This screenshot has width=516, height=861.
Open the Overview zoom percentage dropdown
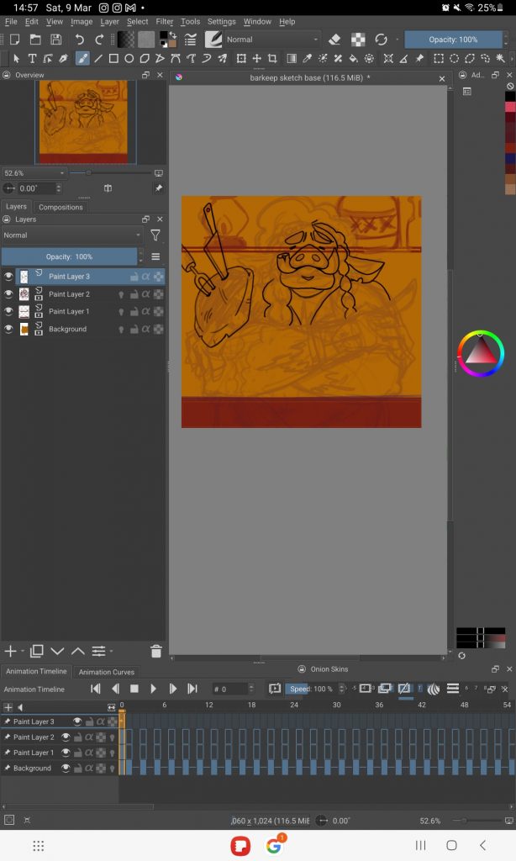[34, 173]
